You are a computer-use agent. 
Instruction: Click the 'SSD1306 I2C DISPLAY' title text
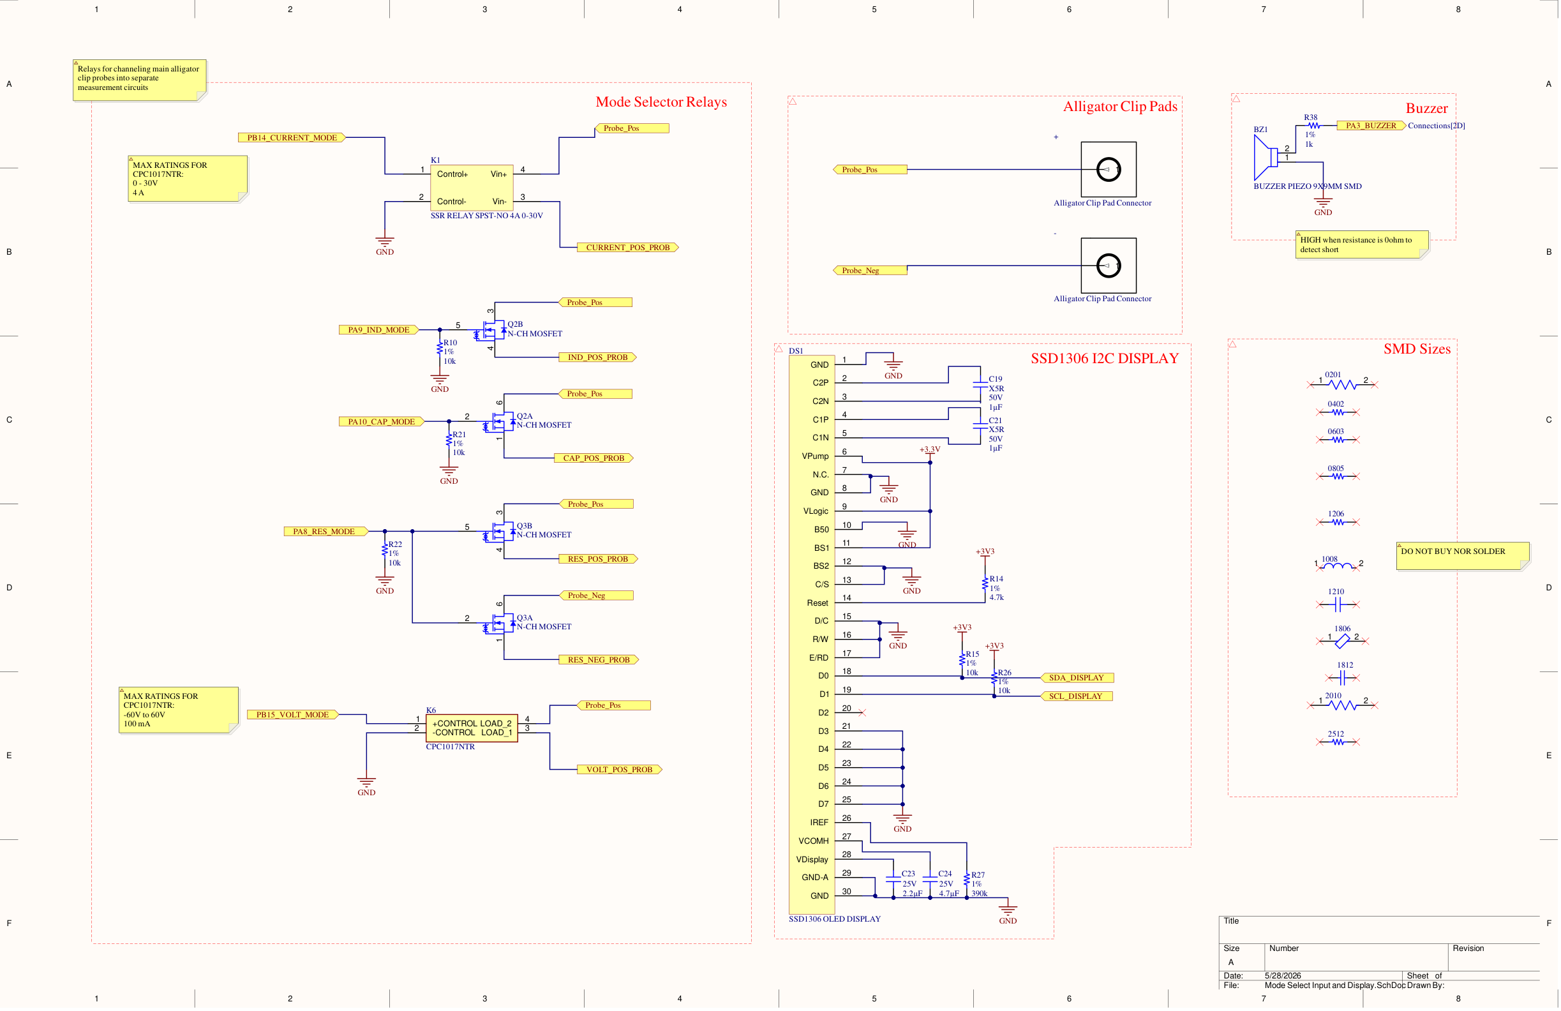point(1105,358)
